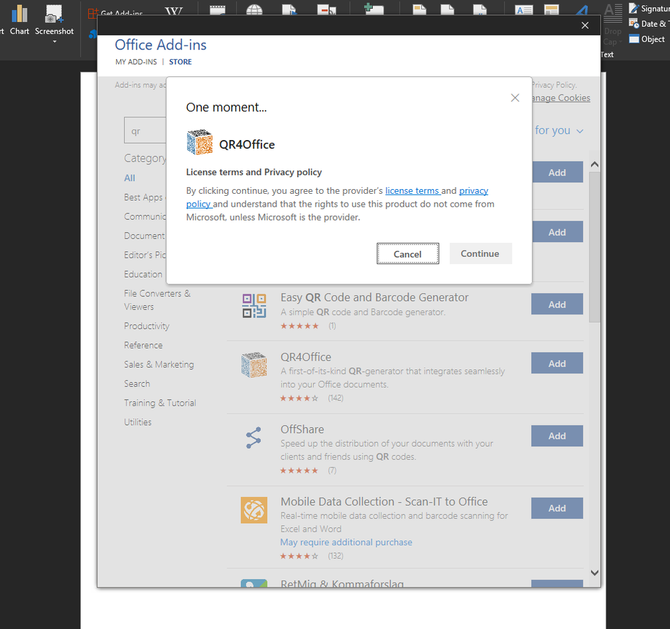
Task: Close the Office Add-ins window
Action: (585, 25)
